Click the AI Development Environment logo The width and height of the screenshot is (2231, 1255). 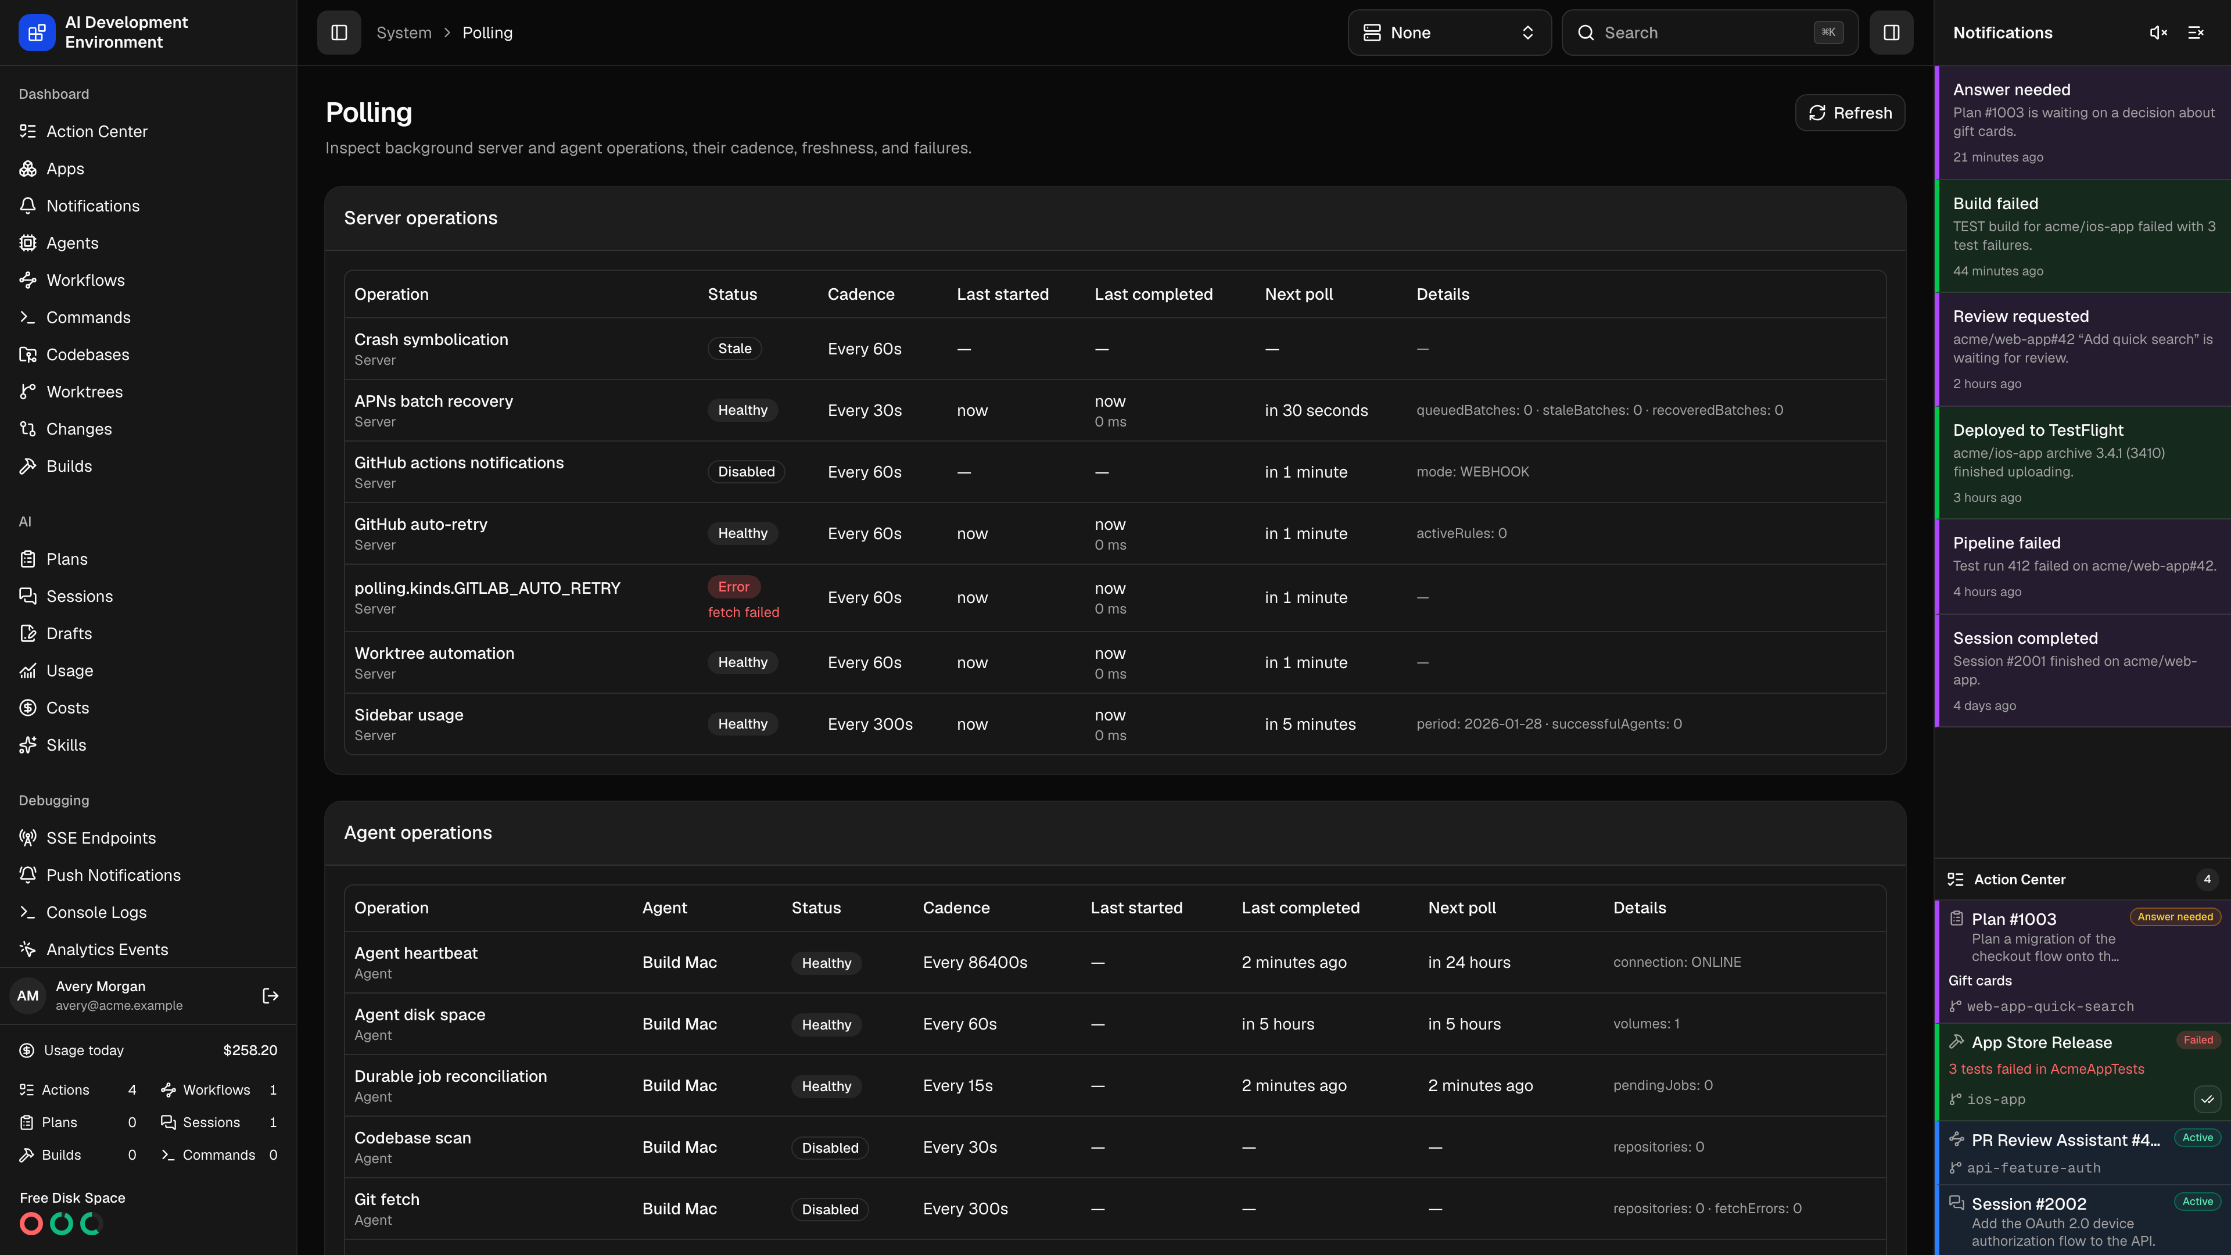(37, 33)
